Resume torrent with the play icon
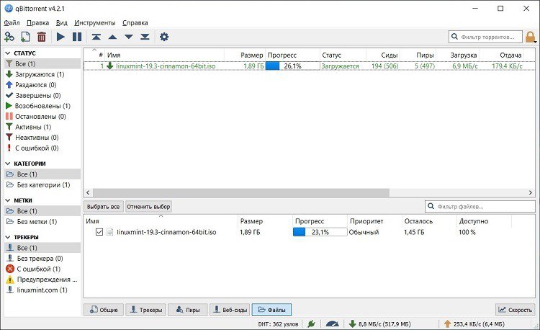540x330 pixels. (x=60, y=37)
